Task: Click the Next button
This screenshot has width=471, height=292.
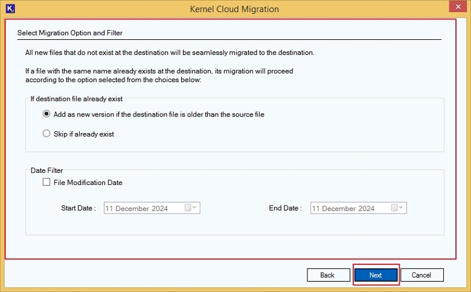Action: click(x=376, y=275)
